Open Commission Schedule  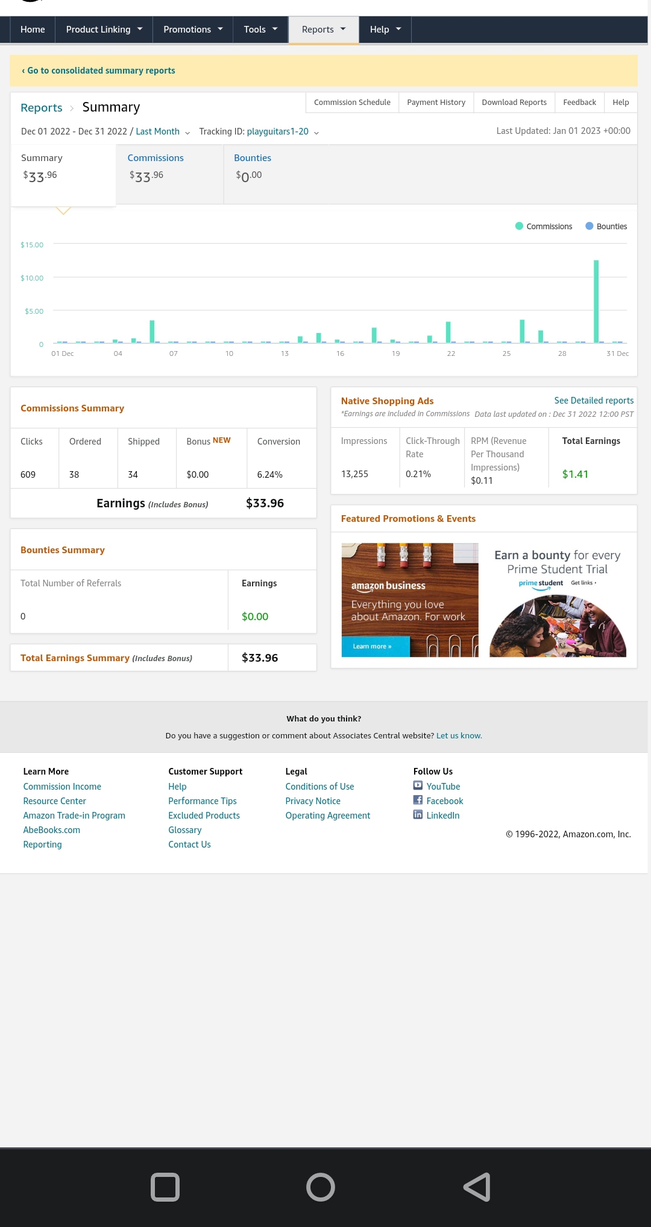[352, 103]
